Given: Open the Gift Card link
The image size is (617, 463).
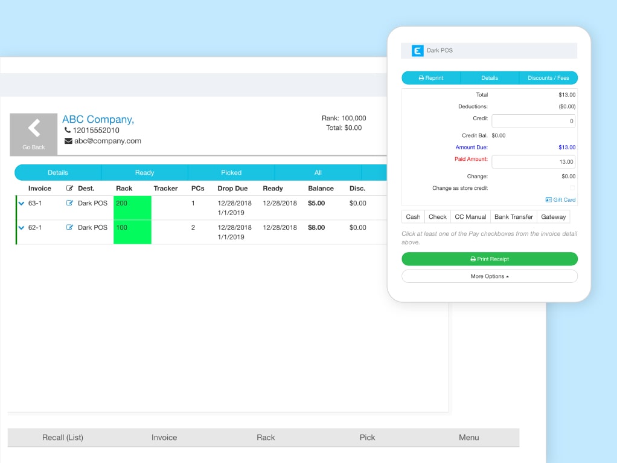Looking at the screenshot, I should coord(564,200).
